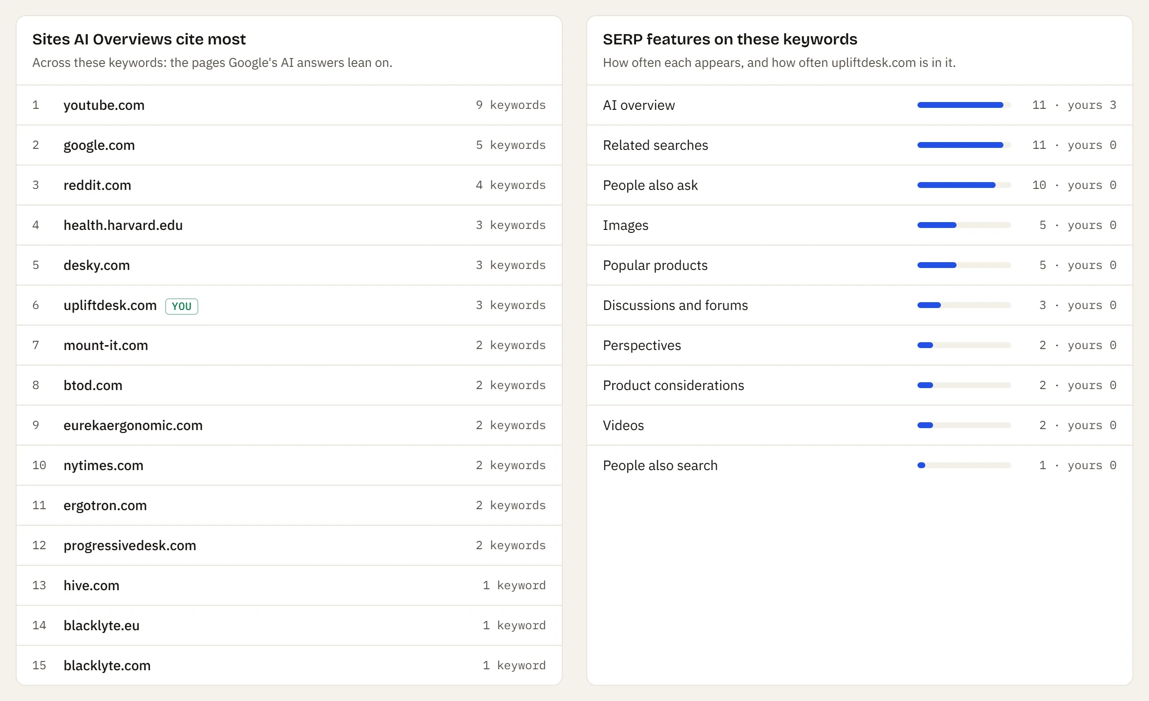
Task: Click the youtube.com row
Action: click(289, 105)
